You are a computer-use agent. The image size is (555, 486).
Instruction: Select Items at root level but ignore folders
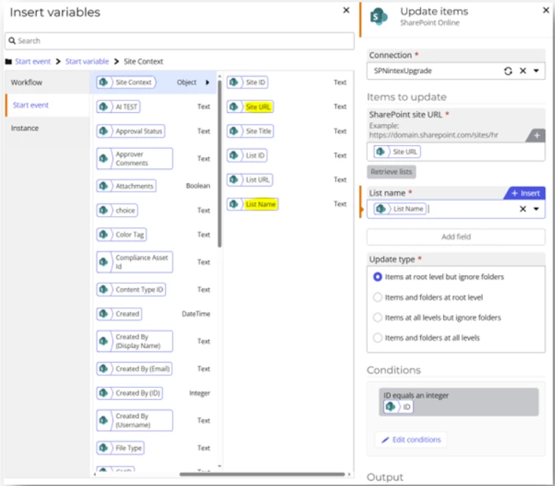tap(377, 277)
